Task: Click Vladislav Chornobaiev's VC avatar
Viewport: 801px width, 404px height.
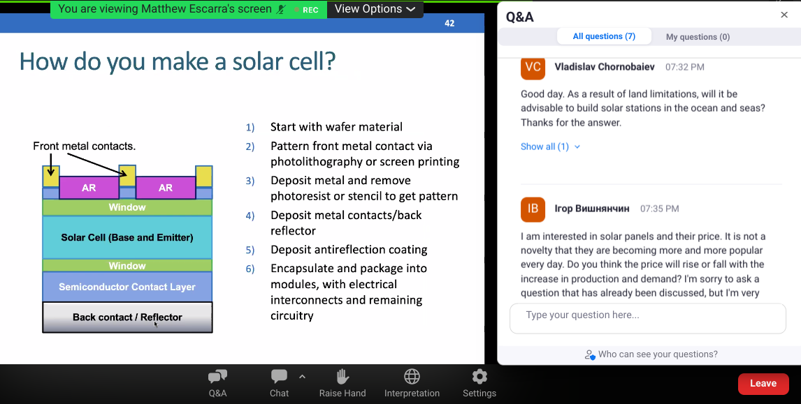Action: tap(533, 67)
